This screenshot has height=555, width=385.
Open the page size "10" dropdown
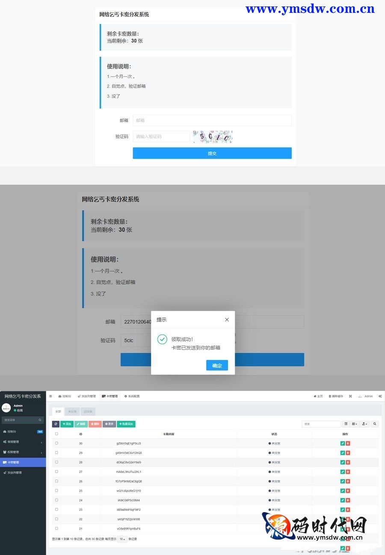click(x=122, y=539)
